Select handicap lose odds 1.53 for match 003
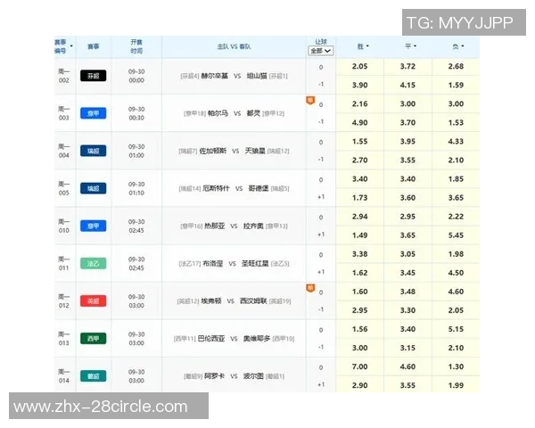535x428 pixels. (456, 122)
